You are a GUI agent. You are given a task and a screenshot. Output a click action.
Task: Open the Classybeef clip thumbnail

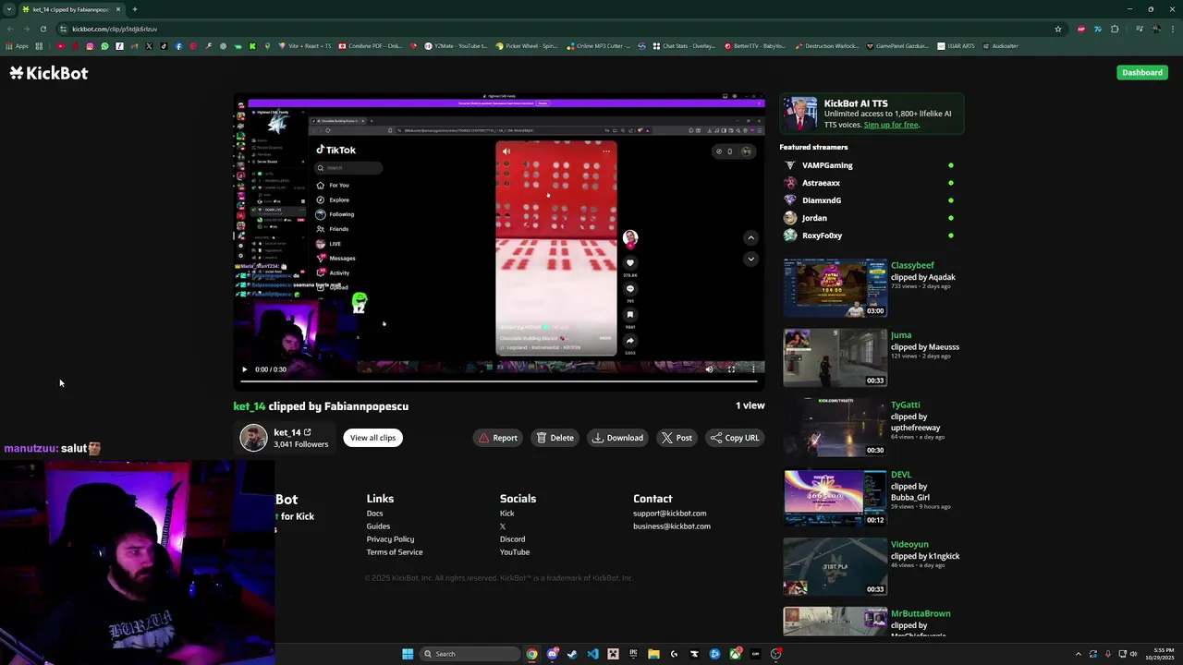(835, 288)
